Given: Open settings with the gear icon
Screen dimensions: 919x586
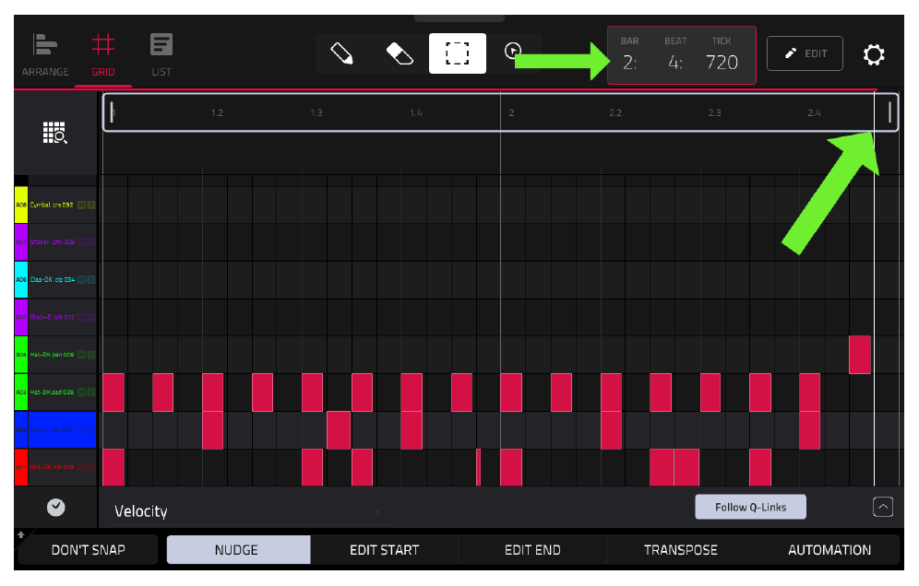Looking at the screenshot, I should pos(873,54).
